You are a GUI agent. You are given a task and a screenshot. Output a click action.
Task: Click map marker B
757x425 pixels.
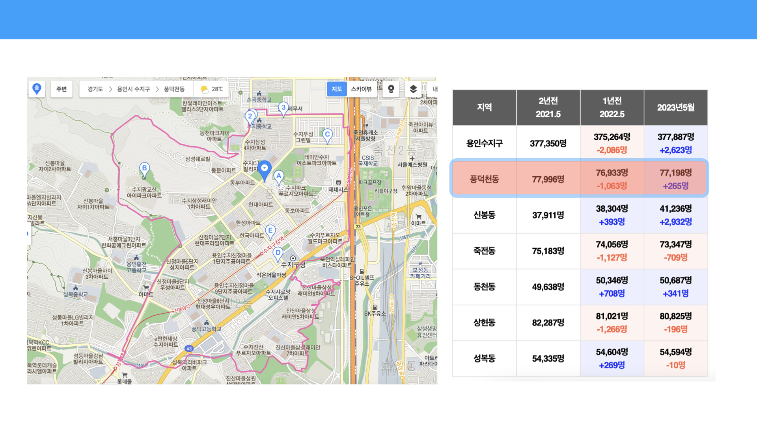pyautogui.click(x=144, y=169)
